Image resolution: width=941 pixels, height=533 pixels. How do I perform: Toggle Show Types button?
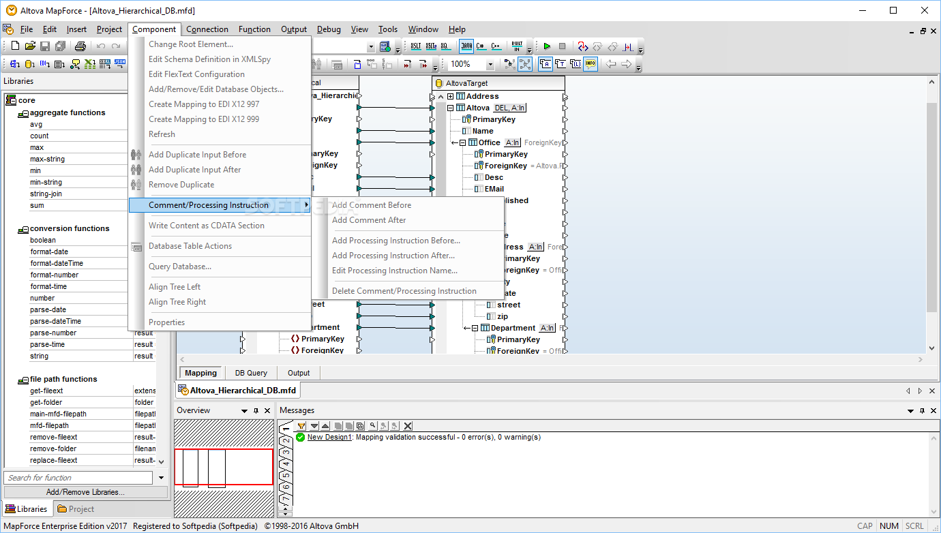[x=561, y=64]
